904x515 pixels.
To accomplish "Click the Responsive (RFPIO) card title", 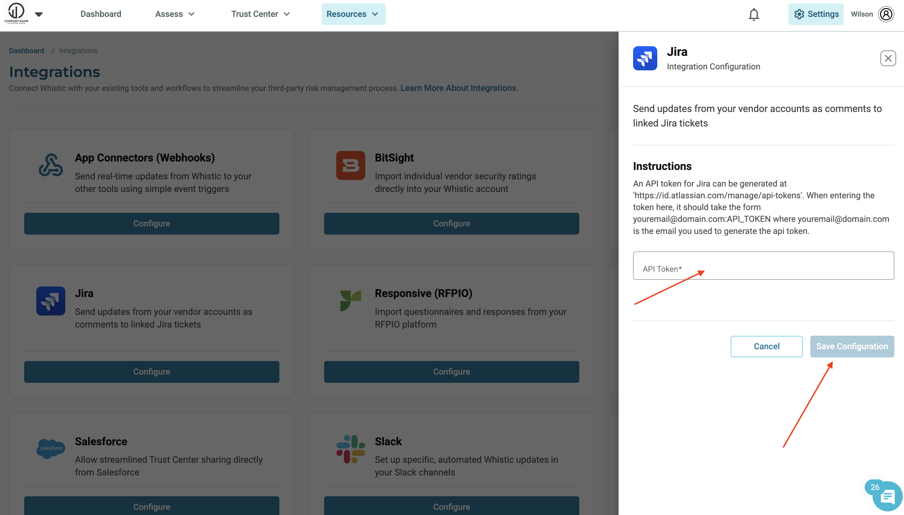I will point(424,293).
